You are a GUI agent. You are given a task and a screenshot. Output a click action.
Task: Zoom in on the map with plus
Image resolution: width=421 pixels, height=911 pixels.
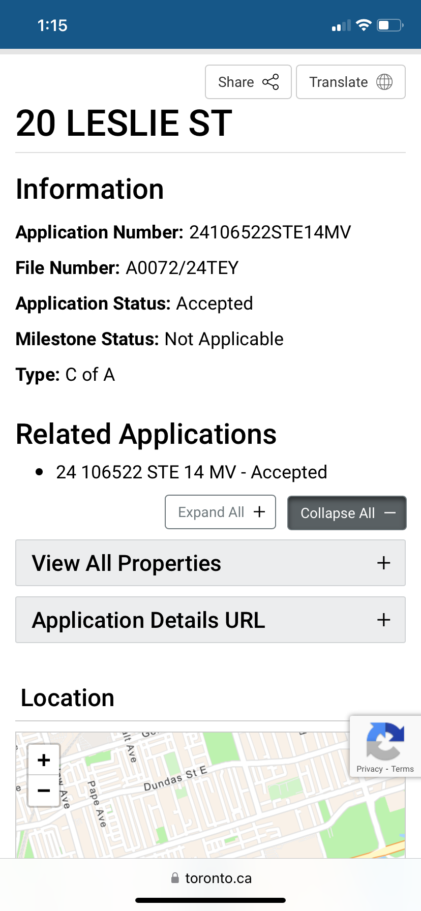(44, 760)
